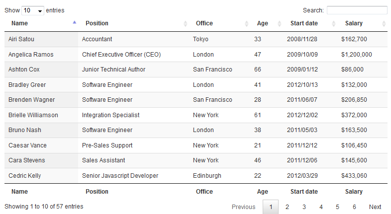Go to page 3 of results

304,207
